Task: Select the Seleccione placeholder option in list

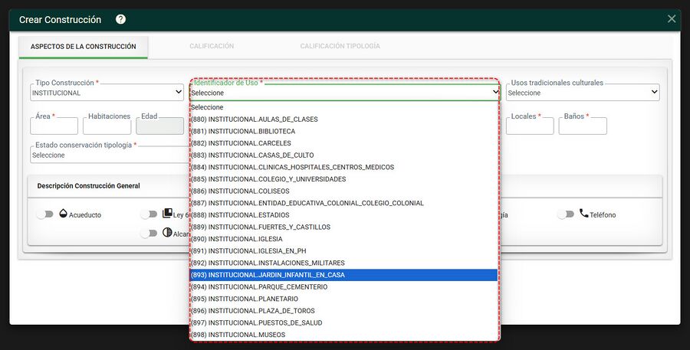Action: coord(343,107)
